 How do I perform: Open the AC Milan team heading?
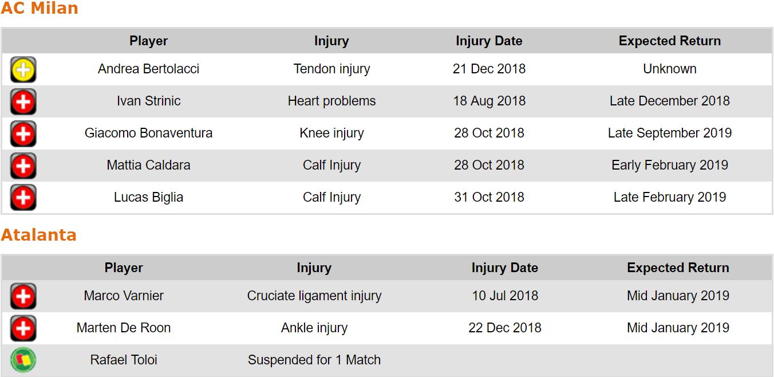[x=40, y=9]
